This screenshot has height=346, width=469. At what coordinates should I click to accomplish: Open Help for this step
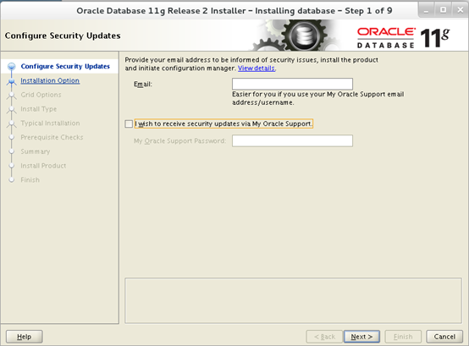[x=25, y=337]
